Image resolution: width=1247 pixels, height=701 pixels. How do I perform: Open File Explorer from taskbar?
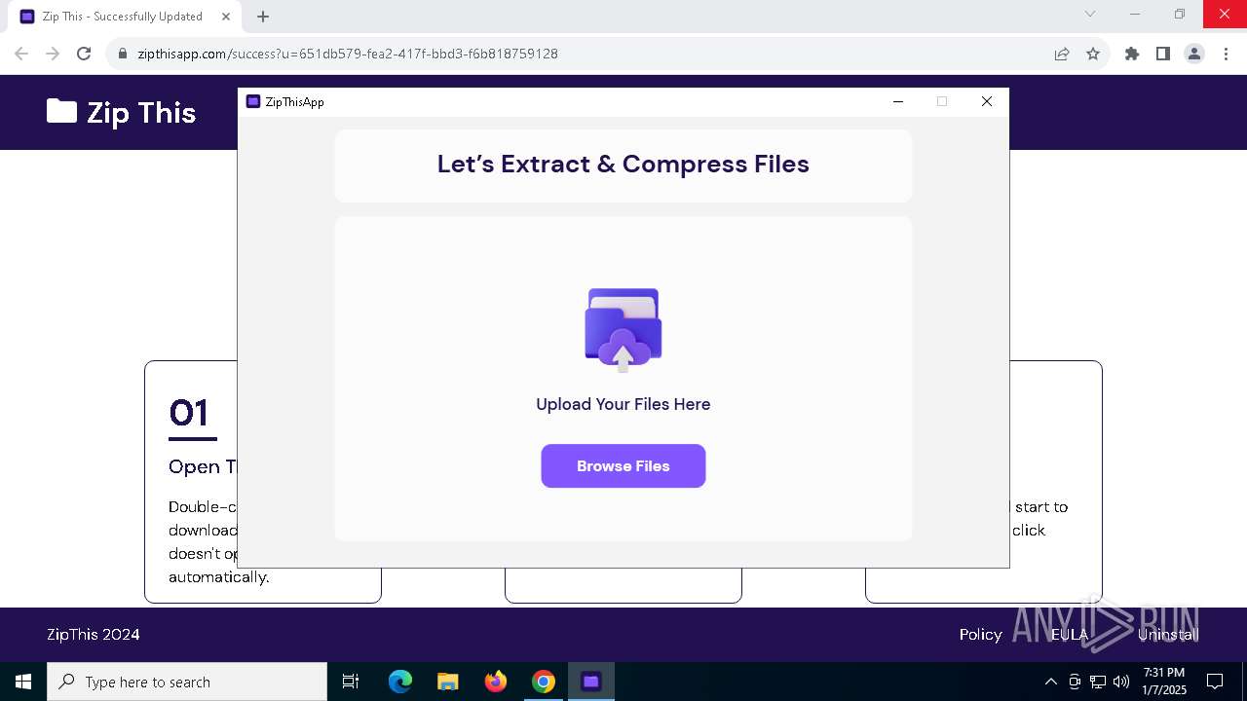point(447,682)
